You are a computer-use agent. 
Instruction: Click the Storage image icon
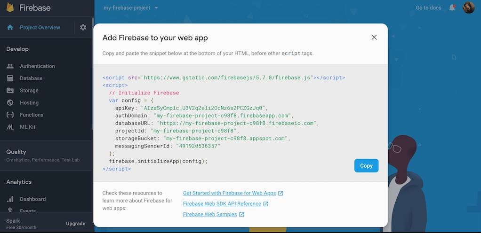(10, 91)
